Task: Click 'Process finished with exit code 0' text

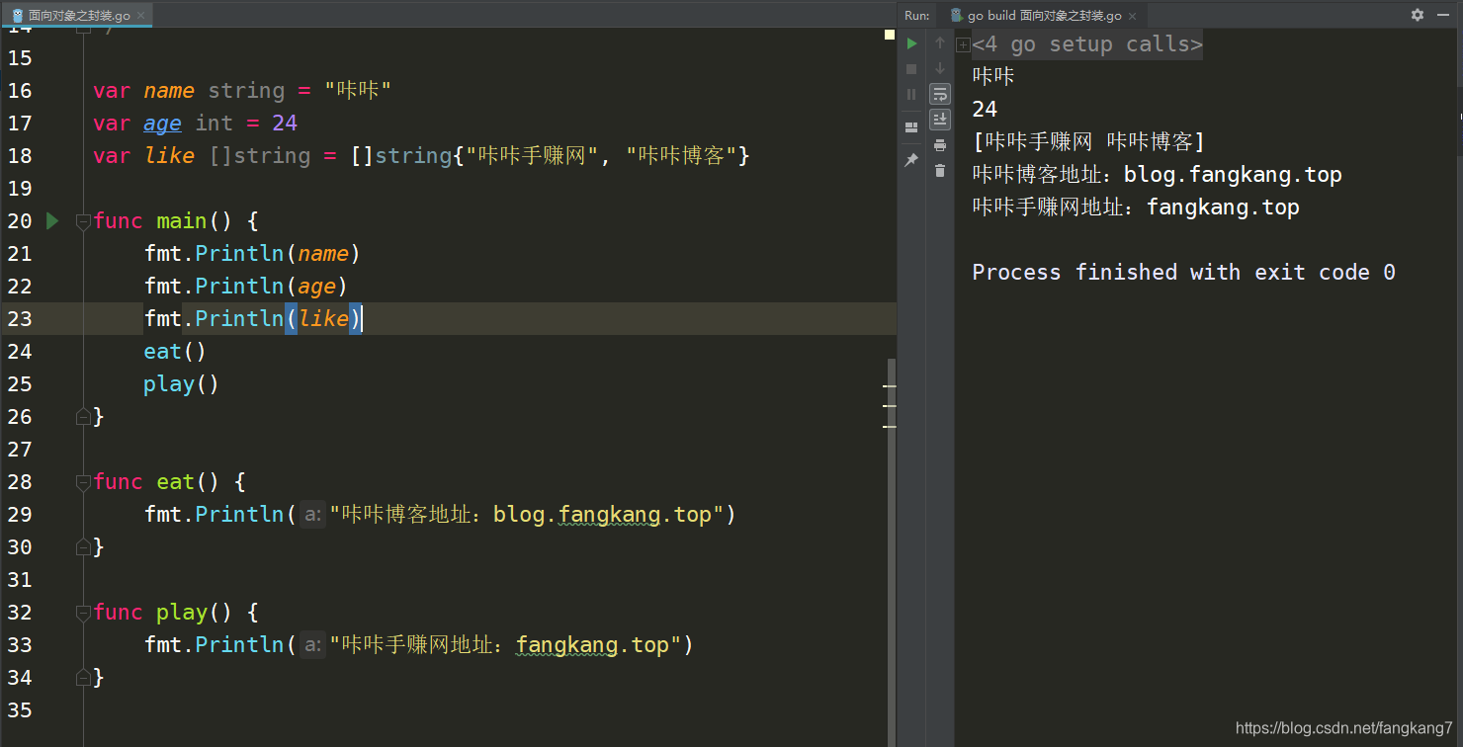Action: pos(1183,273)
